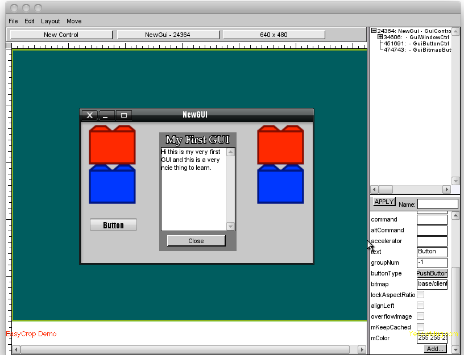Click the Name input field

(437, 204)
